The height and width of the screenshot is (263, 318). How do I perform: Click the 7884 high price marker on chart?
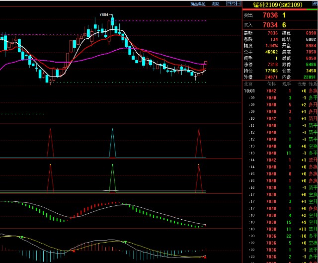(x=103, y=15)
